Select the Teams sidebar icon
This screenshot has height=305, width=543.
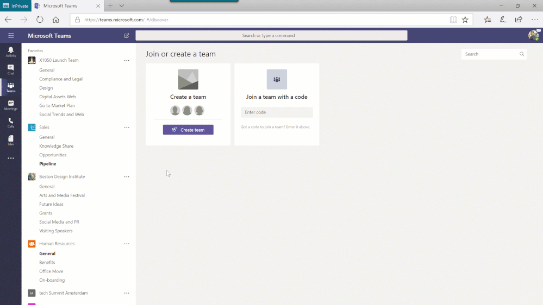(11, 87)
